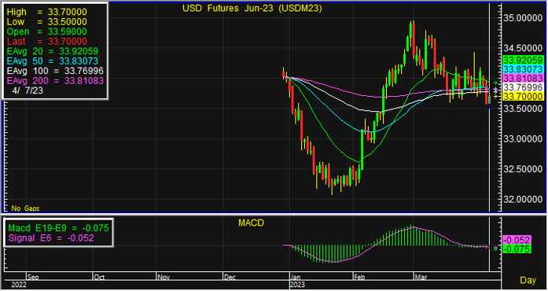This screenshot has width=548, height=291.
Task: Select the Open = 33.59000 readout
Action: tap(47, 31)
